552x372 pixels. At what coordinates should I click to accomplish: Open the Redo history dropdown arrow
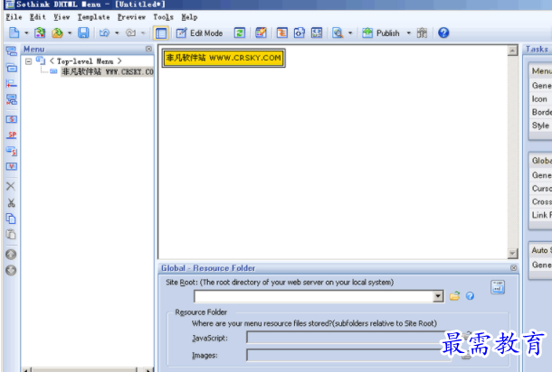pos(143,33)
